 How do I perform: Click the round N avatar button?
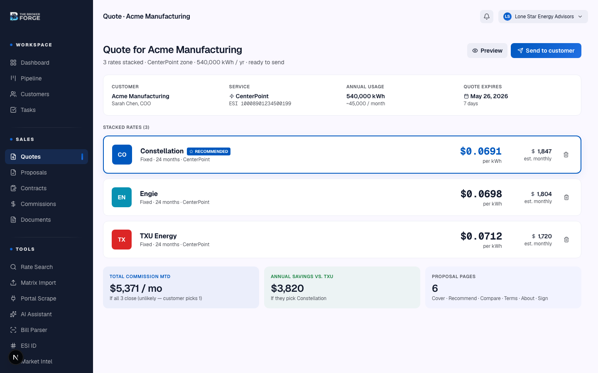(x=16, y=357)
